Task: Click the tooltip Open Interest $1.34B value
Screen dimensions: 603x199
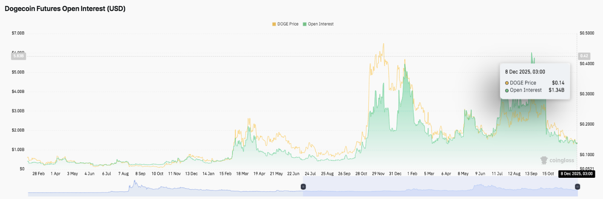Action: click(x=556, y=90)
